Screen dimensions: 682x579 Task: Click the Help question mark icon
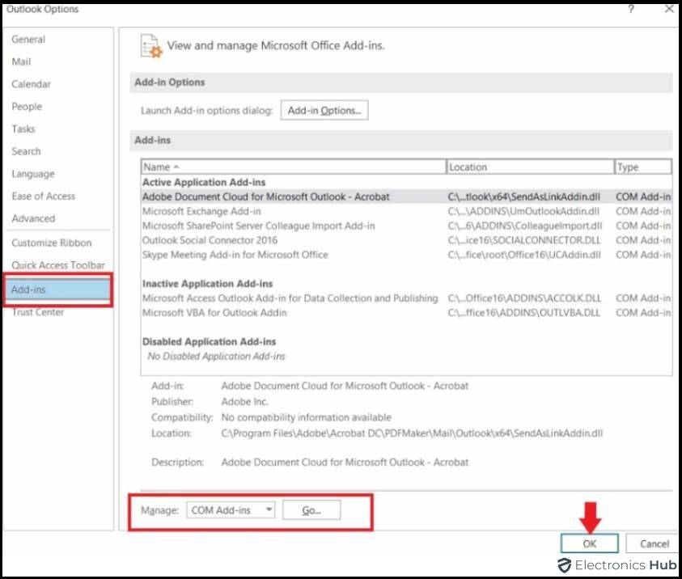630,9
